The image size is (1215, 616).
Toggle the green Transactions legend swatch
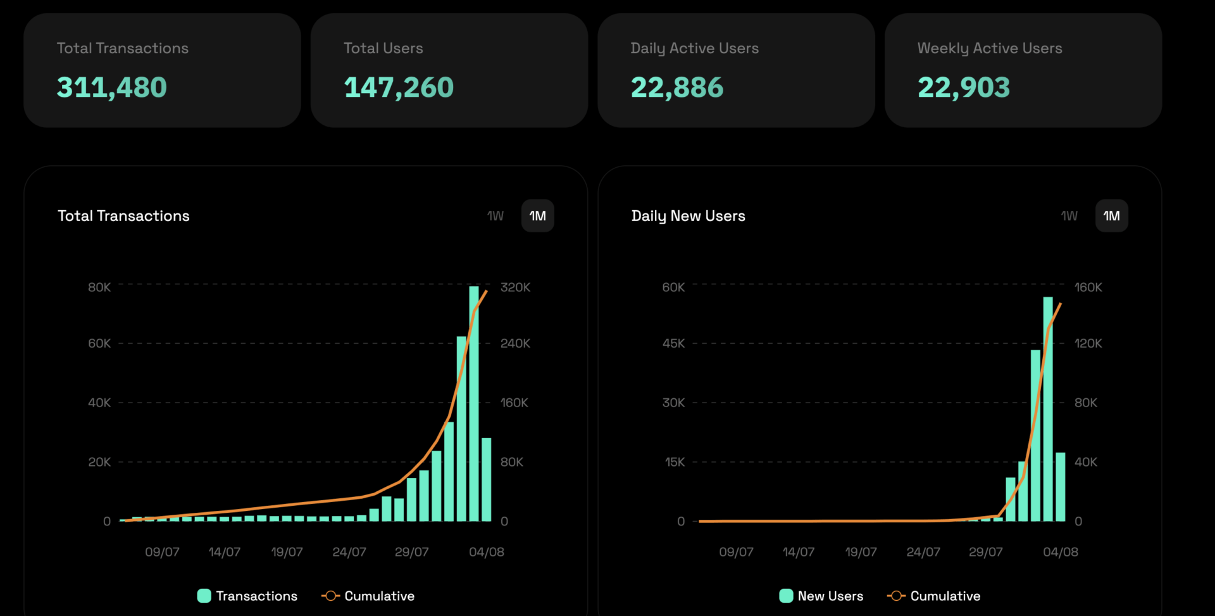pyautogui.click(x=204, y=596)
